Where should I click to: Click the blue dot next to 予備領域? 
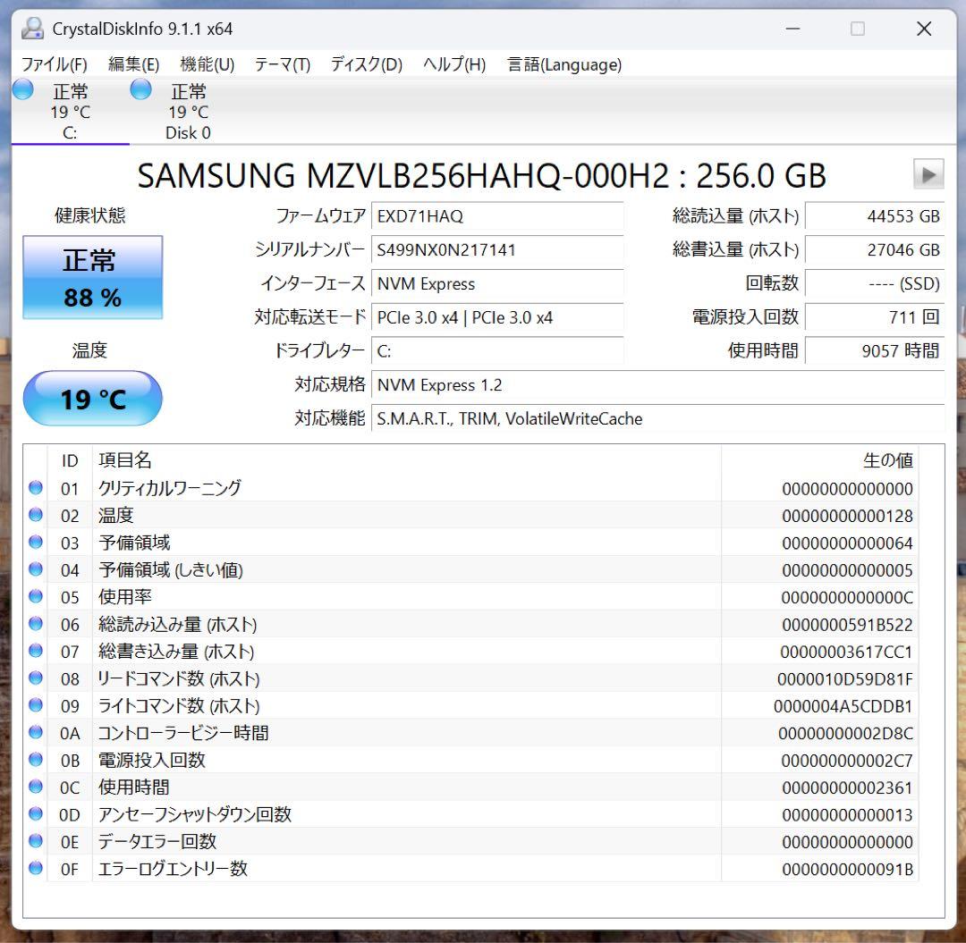point(36,542)
